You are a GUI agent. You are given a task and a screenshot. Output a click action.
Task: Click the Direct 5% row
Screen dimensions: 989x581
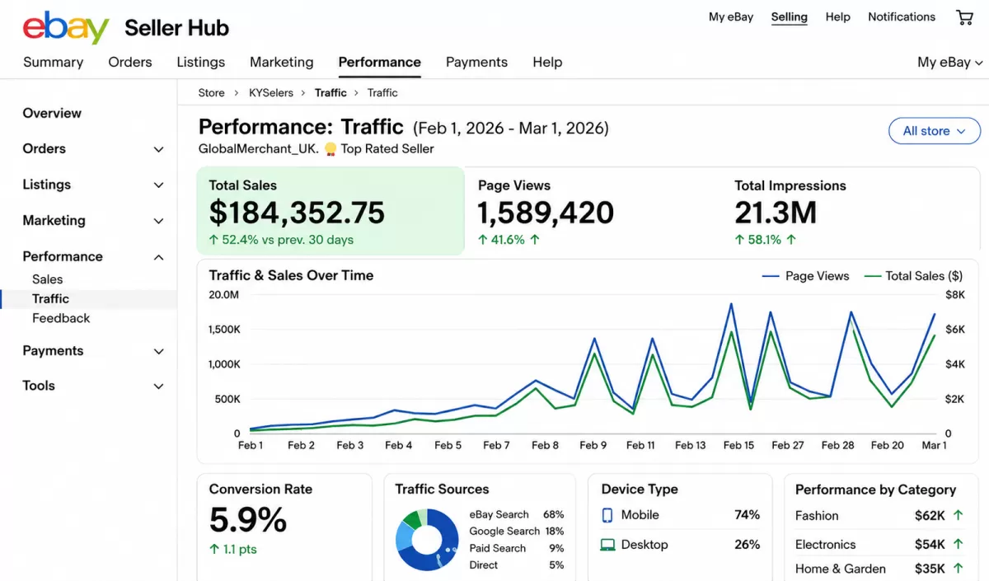tap(517, 565)
